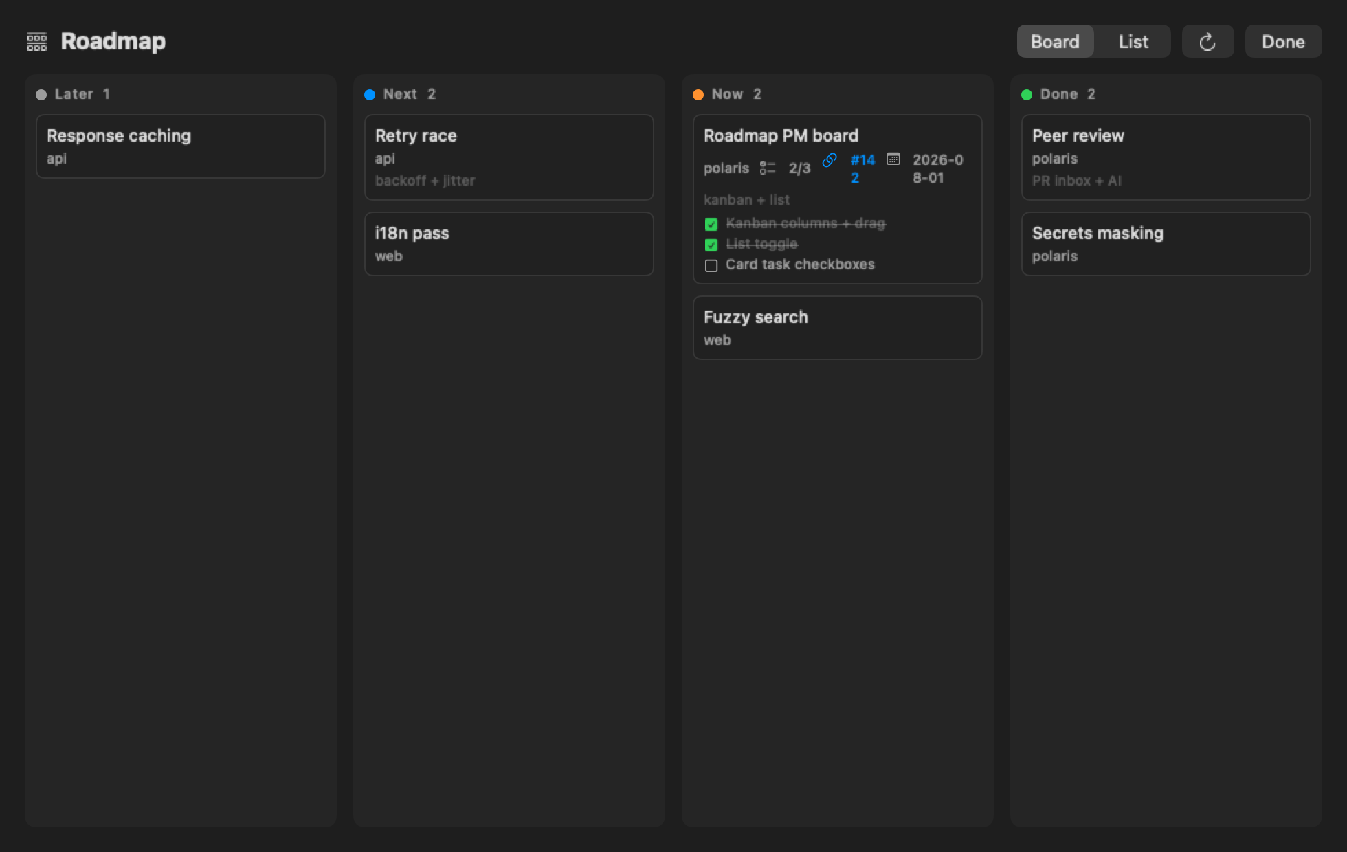Click the Done column header label
Viewport: 1347px width, 852px height.
1058,94
